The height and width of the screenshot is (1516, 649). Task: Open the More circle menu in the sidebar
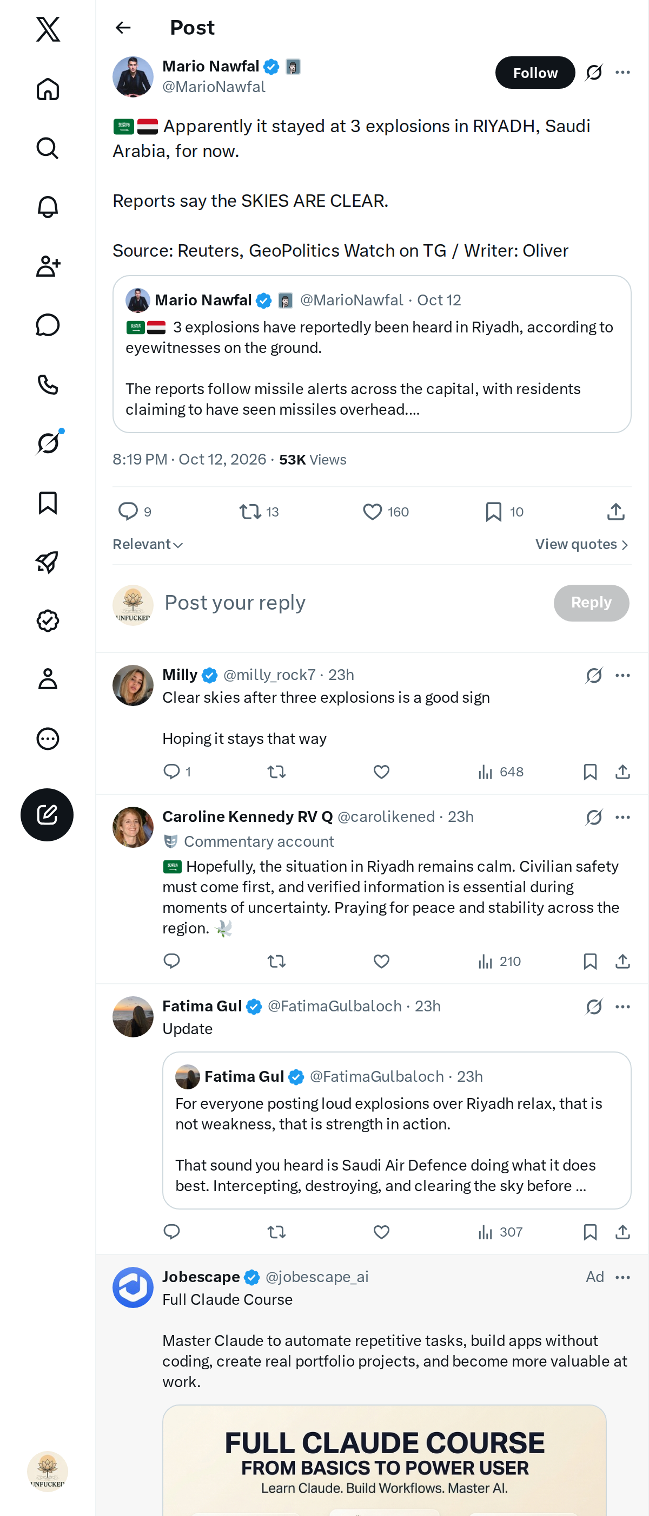tap(48, 739)
